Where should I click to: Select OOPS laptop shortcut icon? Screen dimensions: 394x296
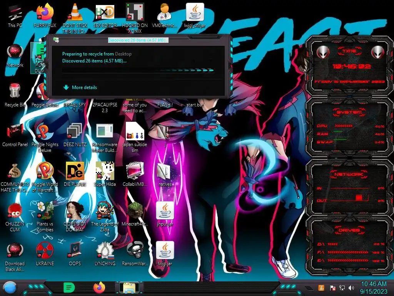(75, 251)
